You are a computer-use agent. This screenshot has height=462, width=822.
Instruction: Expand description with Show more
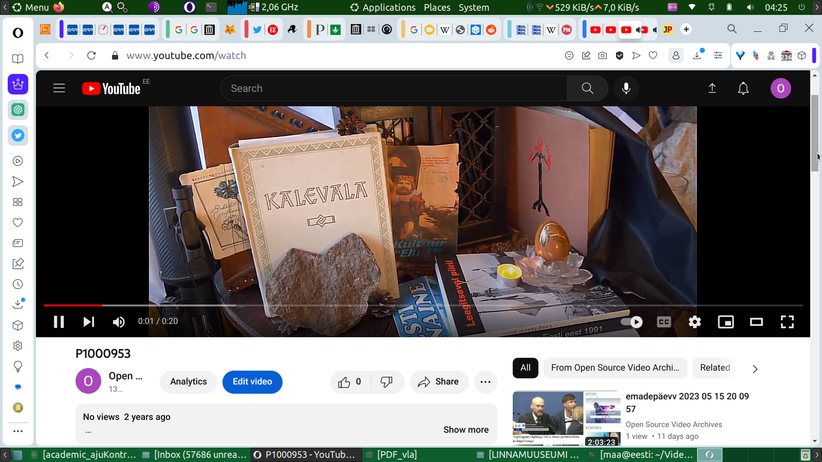[466, 430]
